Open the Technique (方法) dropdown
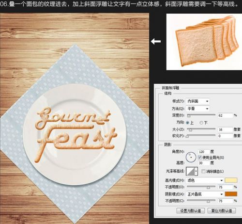 pos(197,109)
